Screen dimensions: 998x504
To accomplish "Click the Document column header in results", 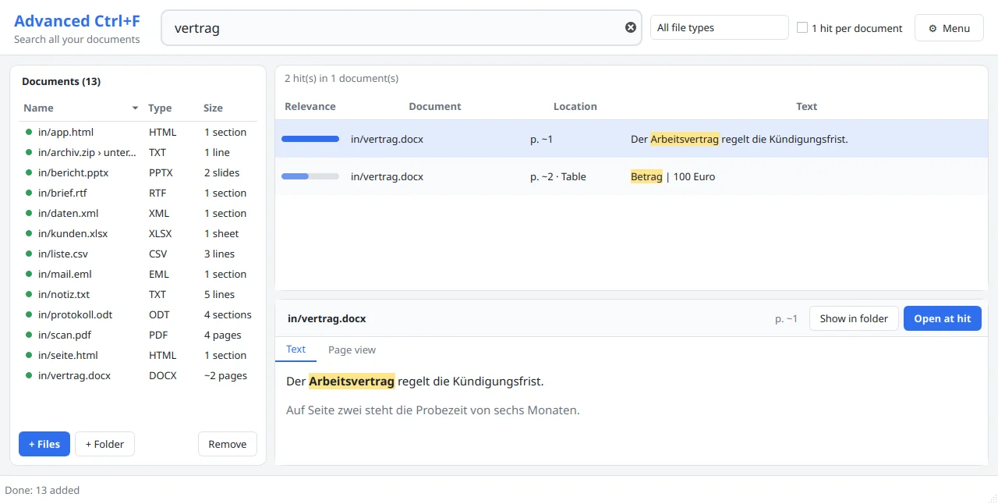I will 435,106.
